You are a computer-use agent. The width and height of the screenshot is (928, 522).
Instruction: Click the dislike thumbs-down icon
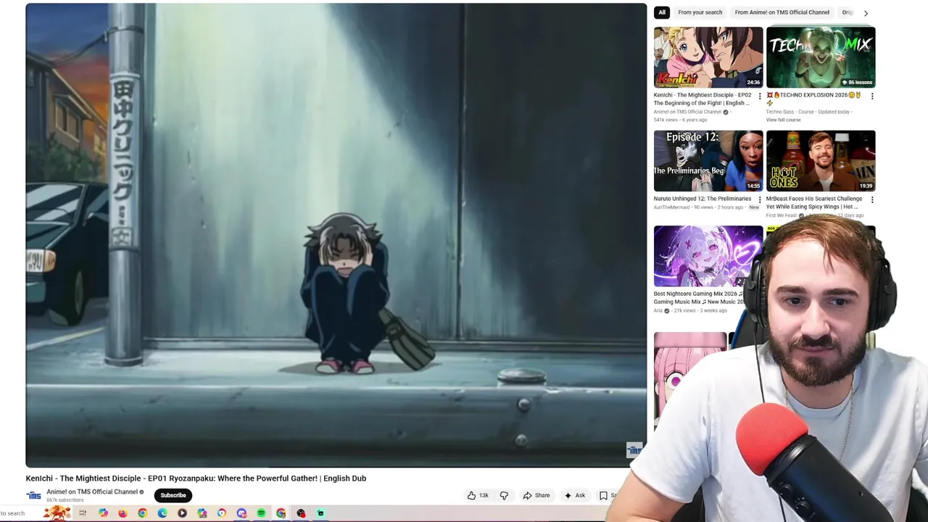pyautogui.click(x=504, y=495)
